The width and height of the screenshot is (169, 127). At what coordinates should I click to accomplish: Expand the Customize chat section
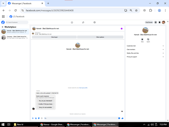tap(145, 46)
